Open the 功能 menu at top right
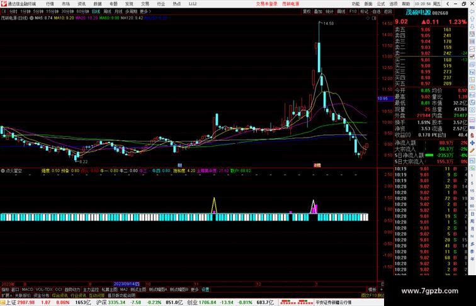Screen dimensions: 476x306 (x=356, y=4)
